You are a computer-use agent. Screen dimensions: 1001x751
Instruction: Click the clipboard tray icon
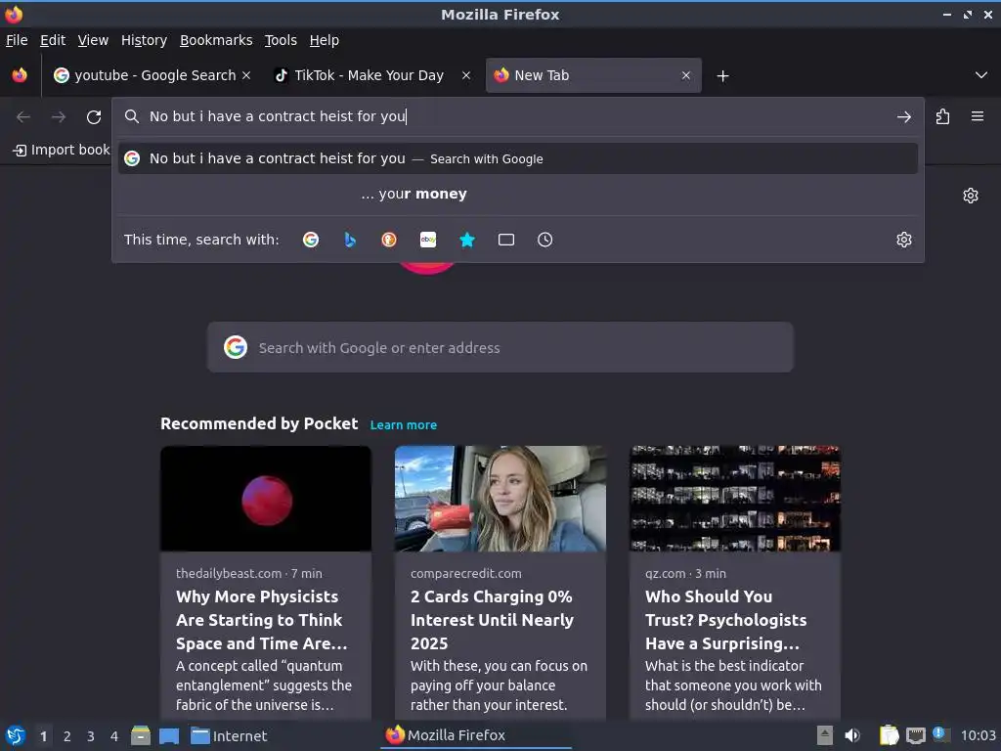pyautogui.click(x=889, y=735)
